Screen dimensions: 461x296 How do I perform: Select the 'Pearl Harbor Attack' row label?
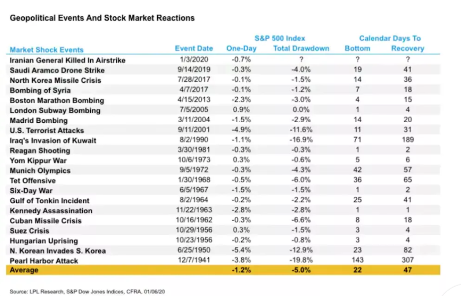pyautogui.click(x=44, y=261)
